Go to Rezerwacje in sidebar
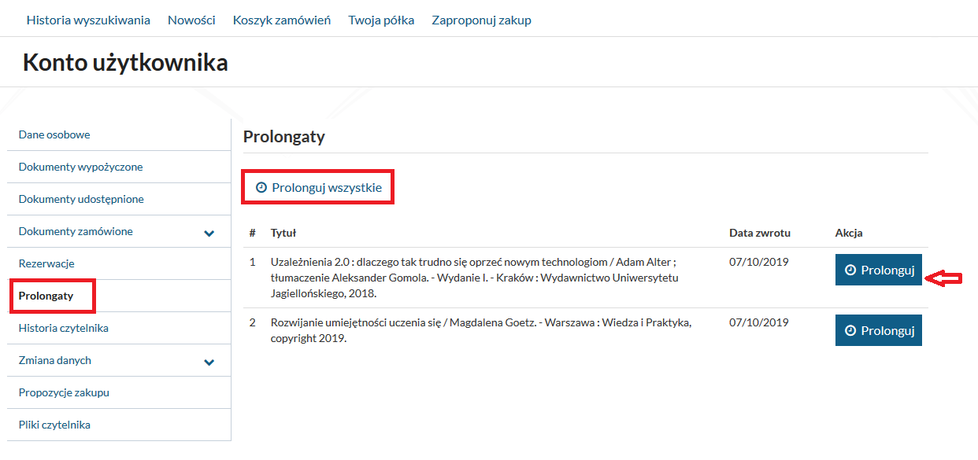Screen dimensions: 978x460 (x=119, y=263)
